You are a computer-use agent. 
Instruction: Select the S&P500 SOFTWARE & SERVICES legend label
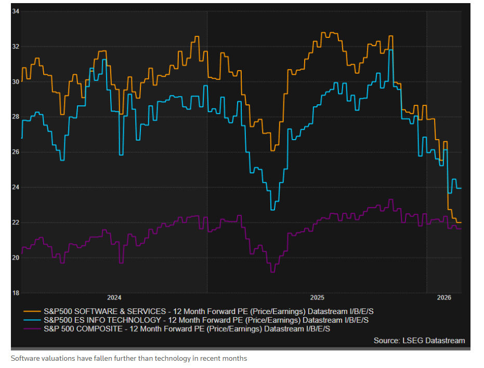[208, 311]
